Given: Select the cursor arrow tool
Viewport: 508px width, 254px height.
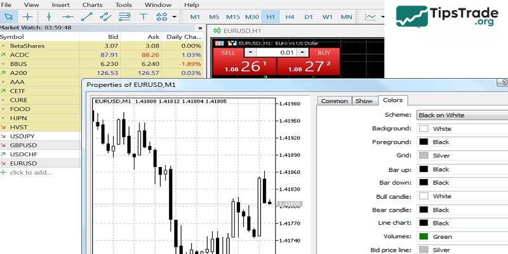Looking at the screenshot, I should coord(9,17).
